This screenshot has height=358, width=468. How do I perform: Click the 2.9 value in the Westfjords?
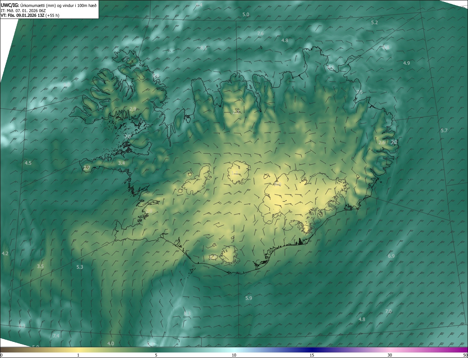pos(133,109)
